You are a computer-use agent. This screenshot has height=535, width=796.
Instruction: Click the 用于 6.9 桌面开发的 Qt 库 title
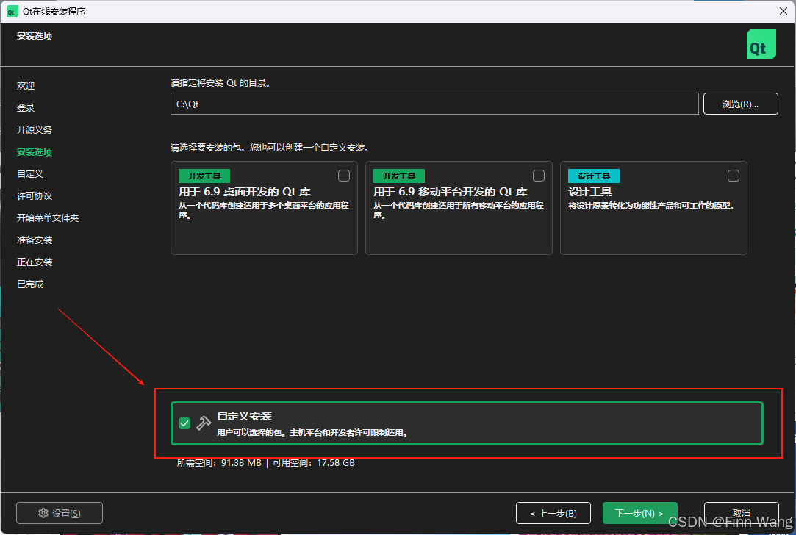(245, 192)
